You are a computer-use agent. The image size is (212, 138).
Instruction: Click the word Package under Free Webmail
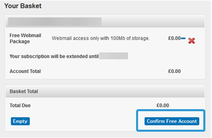pyautogui.click(x=20, y=42)
